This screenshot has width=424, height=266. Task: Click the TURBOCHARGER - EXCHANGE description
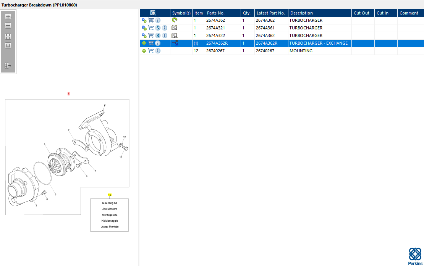pyautogui.click(x=319, y=43)
